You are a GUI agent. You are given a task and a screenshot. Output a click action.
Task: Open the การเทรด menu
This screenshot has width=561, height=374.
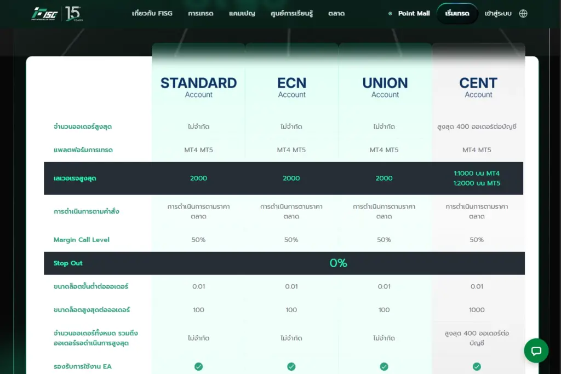(201, 14)
